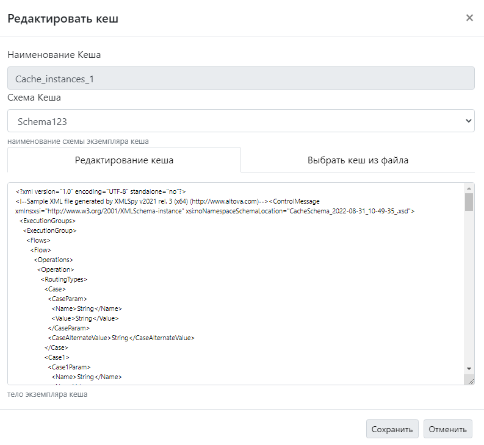Screen dimensions: 484x445
Task: Switch to the Редактирование кеша tab
Action: point(124,160)
